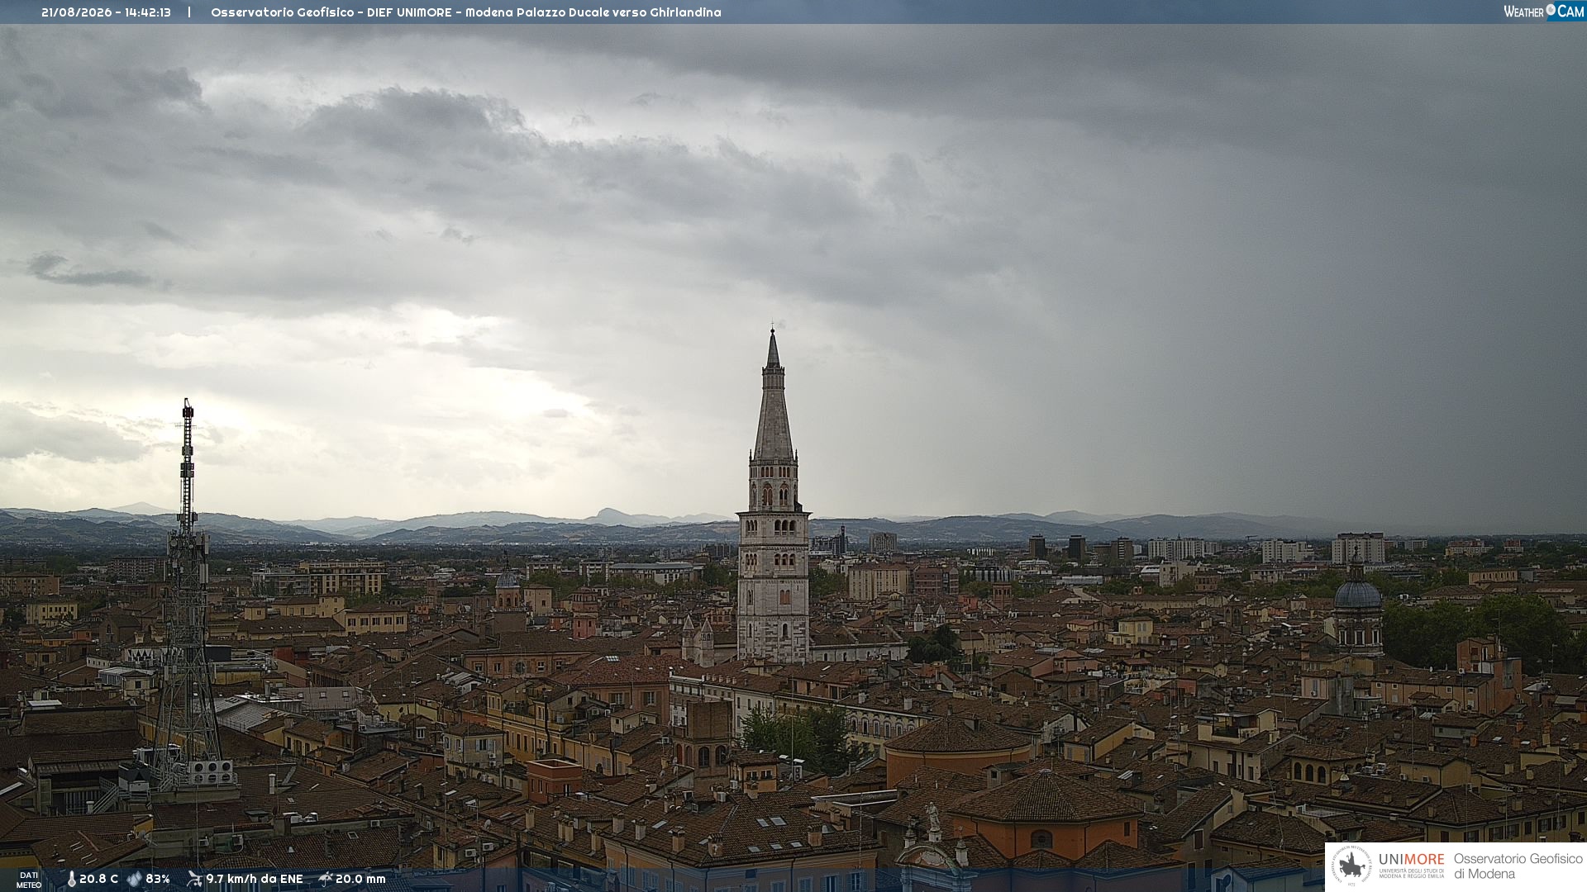Click the rain umbrella precipitation icon

tap(326, 879)
